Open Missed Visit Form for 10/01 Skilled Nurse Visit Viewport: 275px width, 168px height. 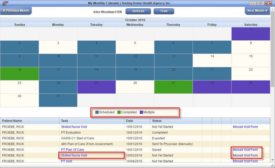[245, 127]
